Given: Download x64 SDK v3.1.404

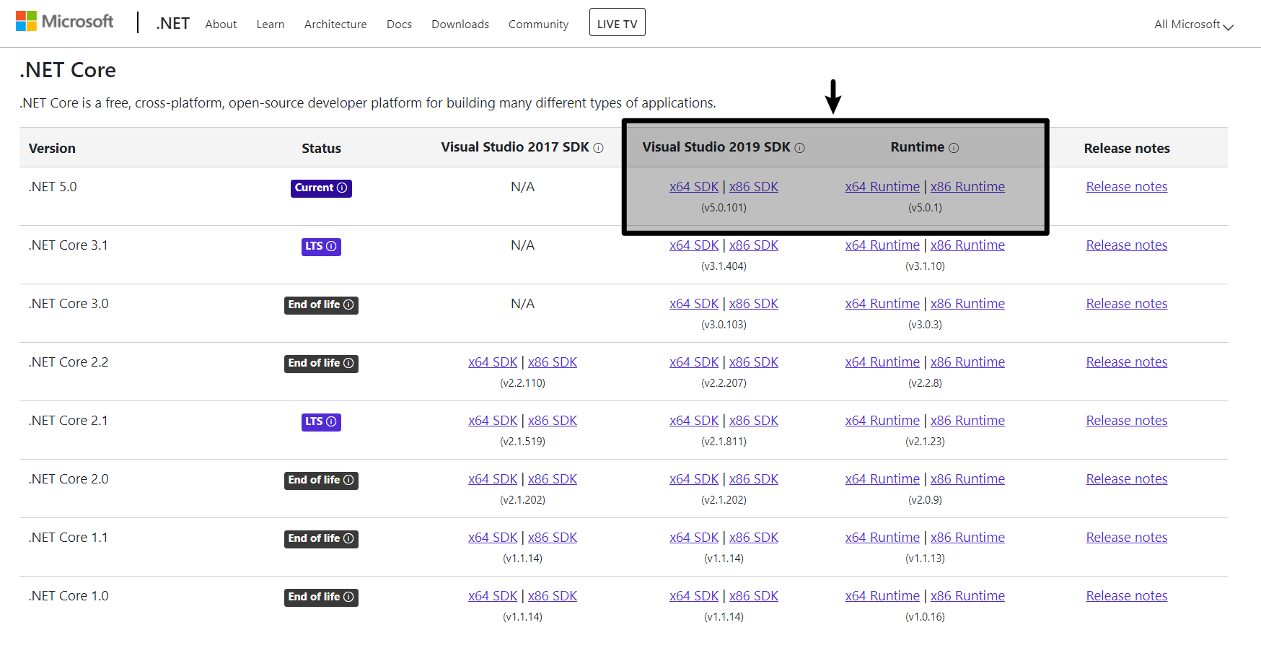Looking at the screenshot, I should click(694, 245).
